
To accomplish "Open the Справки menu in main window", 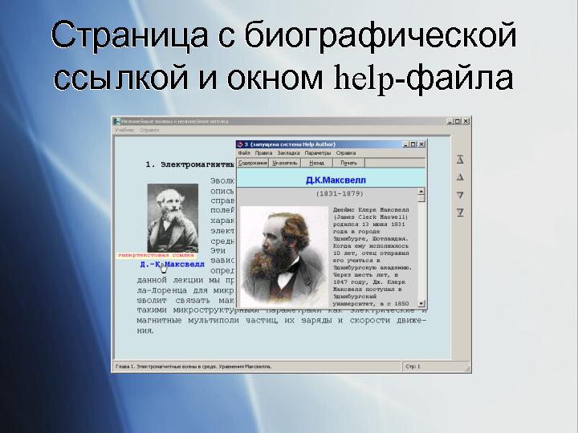I will [149, 130].
